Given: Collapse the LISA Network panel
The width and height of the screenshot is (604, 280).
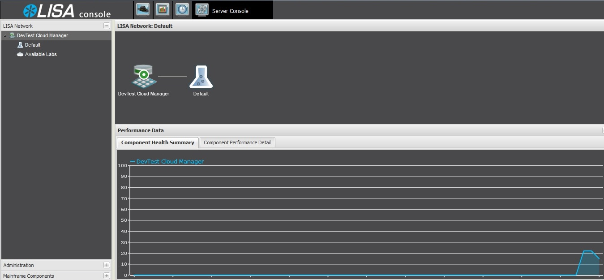Looking at the screenshot, I should click(107, 26).
